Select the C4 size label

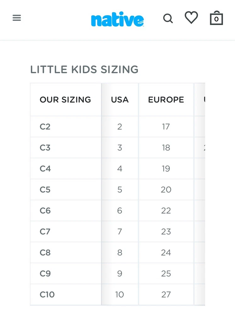click(x=45, y=169)
